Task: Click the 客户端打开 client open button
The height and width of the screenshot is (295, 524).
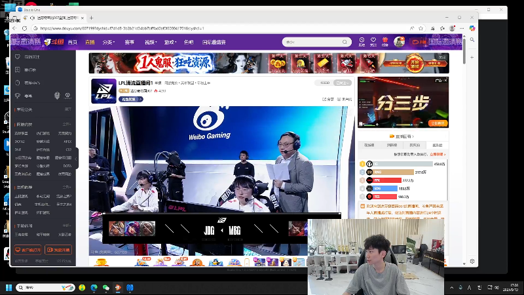Action: pyautogui.click(x=28, y=250)
